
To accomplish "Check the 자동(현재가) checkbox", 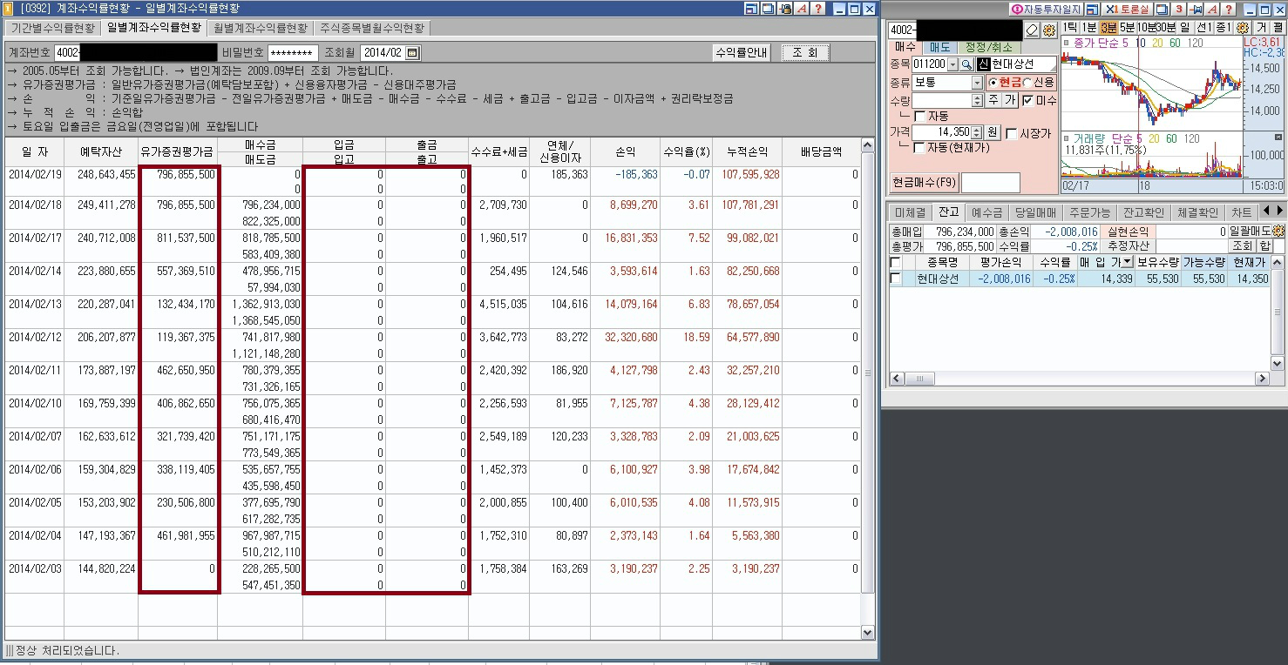I will (919, 148).
